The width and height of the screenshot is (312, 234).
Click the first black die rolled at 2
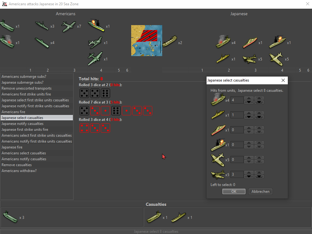(84, 93)
